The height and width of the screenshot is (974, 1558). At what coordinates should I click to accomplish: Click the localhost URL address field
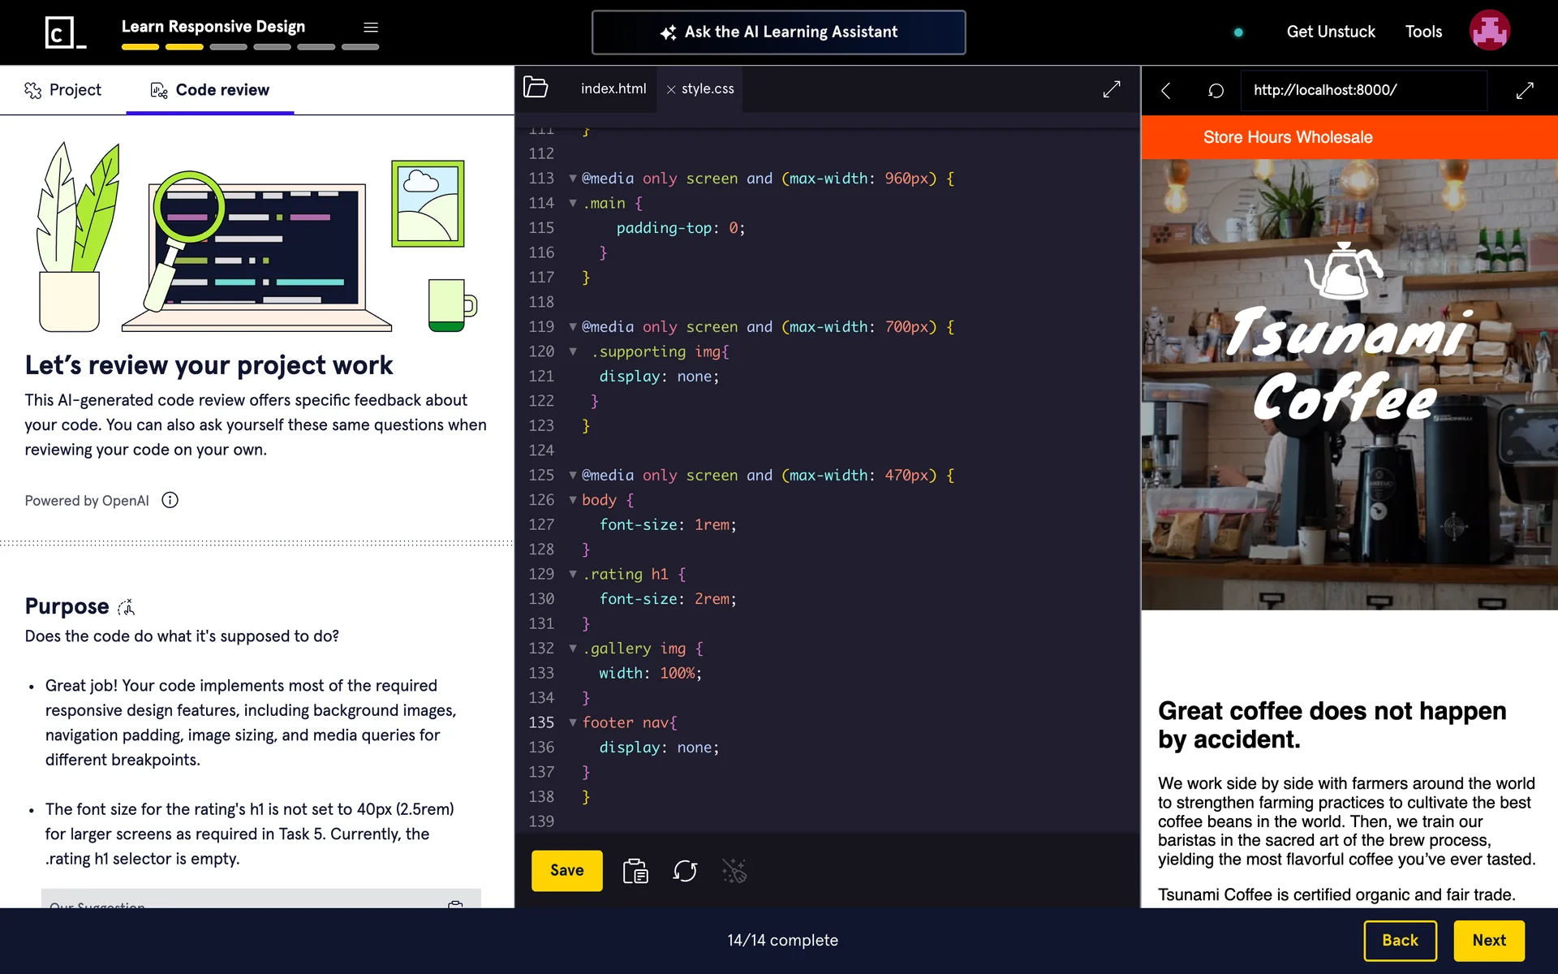coord(1363,90)
